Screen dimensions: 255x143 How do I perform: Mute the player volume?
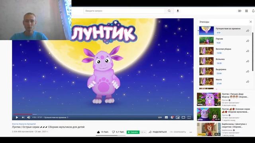29,118
